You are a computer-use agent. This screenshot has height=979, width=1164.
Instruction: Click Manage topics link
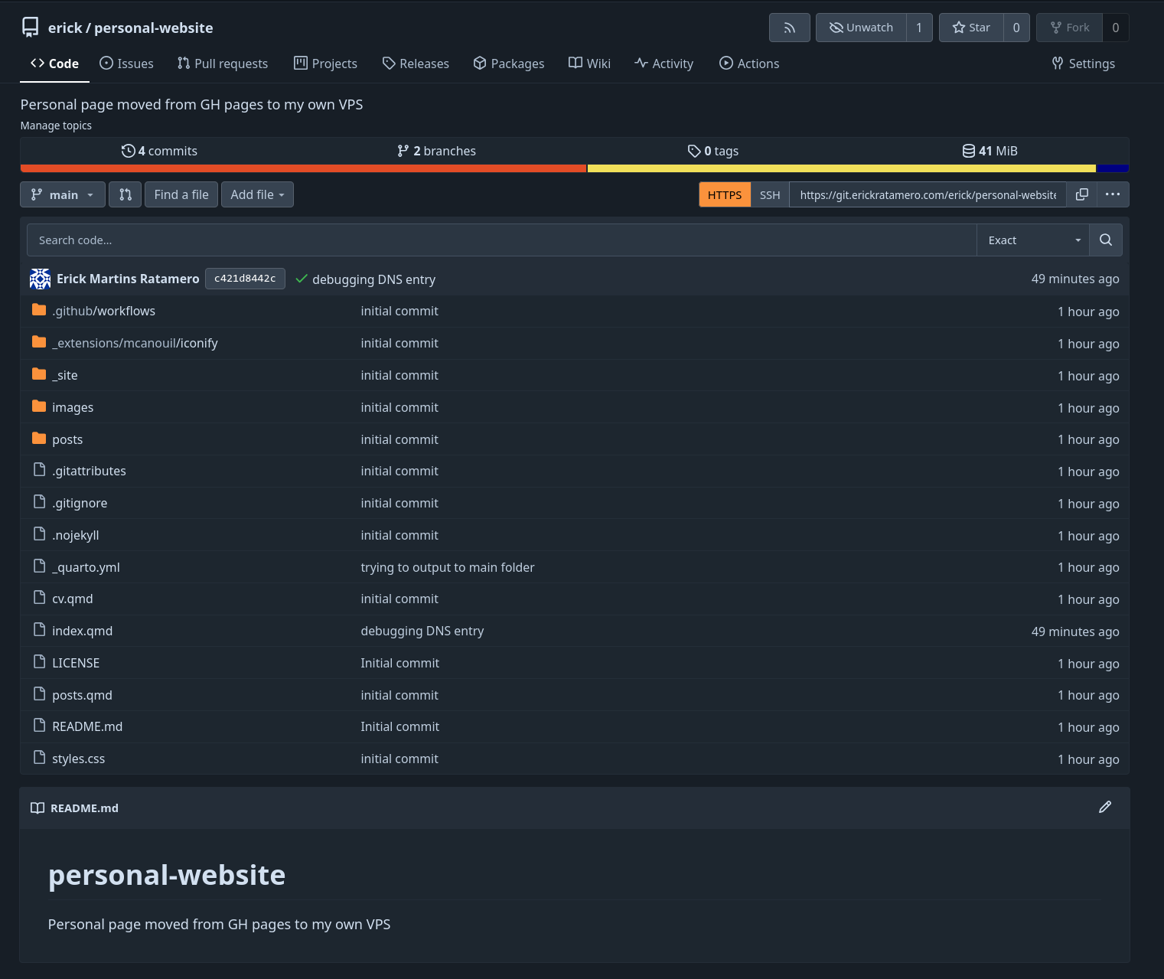[56, 126]
